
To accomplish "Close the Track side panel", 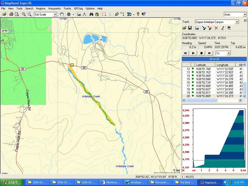I will click(x=245, y=20).
